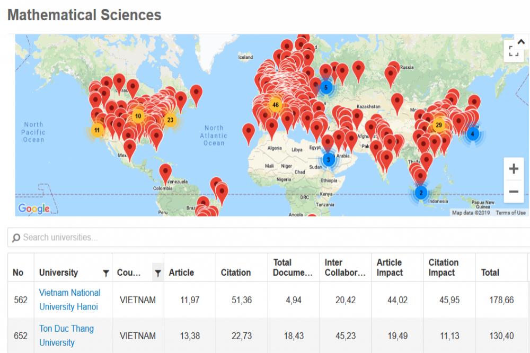This screenshot has width=530, height=353.
Task: Expand the cluster marker showing 11
Action: pyautogui.click(x=97, y=130)
